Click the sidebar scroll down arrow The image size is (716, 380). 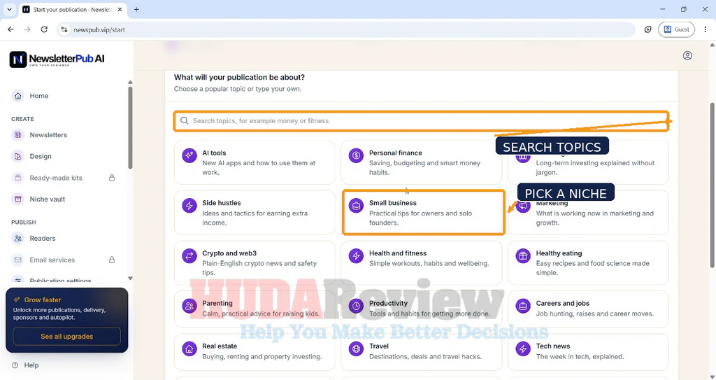pos(130,278)
